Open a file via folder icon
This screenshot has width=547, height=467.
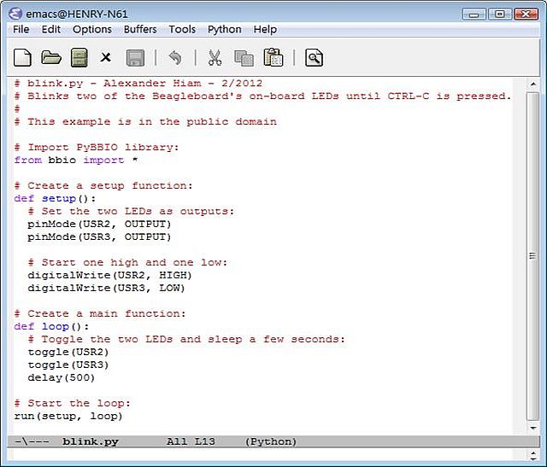pos(51,57)
